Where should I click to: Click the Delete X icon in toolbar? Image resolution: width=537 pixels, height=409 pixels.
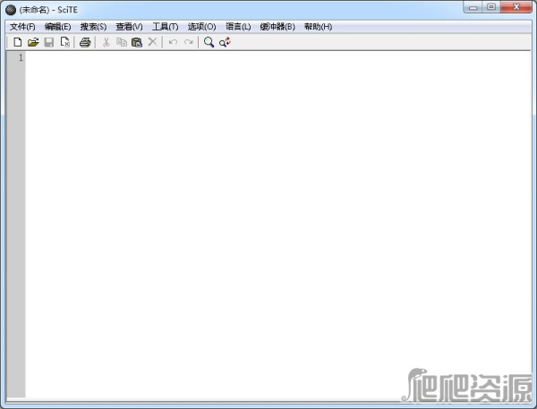(153, 42)
